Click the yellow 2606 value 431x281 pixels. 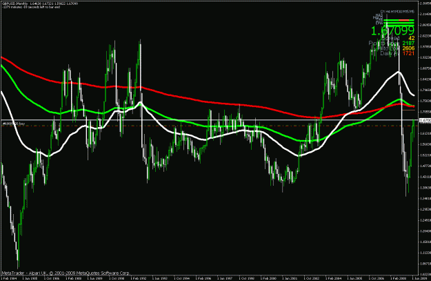[408, 48]
